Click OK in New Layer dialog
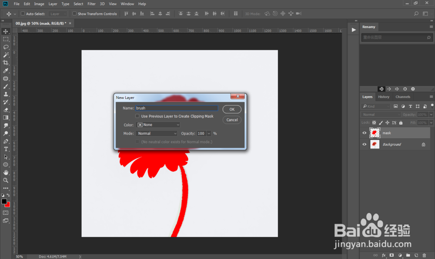This screenshot has width=435, height=259. 232,109
